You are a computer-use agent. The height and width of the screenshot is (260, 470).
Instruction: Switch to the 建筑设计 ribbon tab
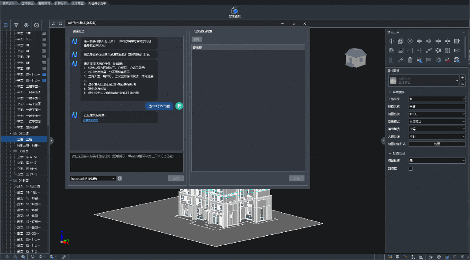tap(8, 3)
